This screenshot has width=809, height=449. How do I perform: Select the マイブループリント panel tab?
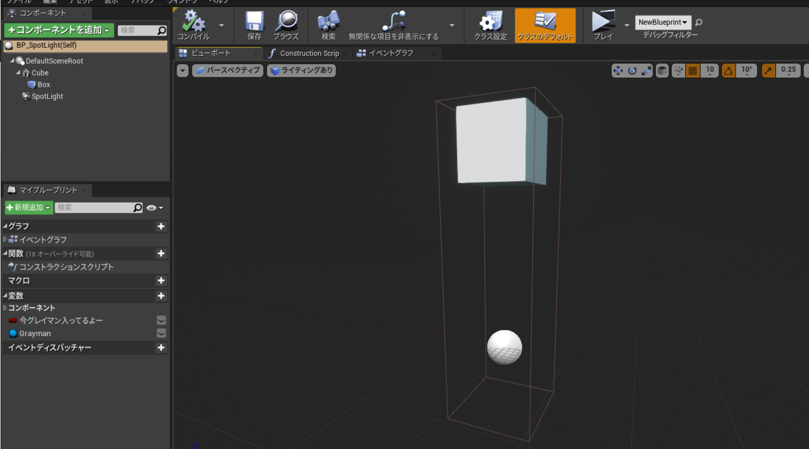coord(47,191)
